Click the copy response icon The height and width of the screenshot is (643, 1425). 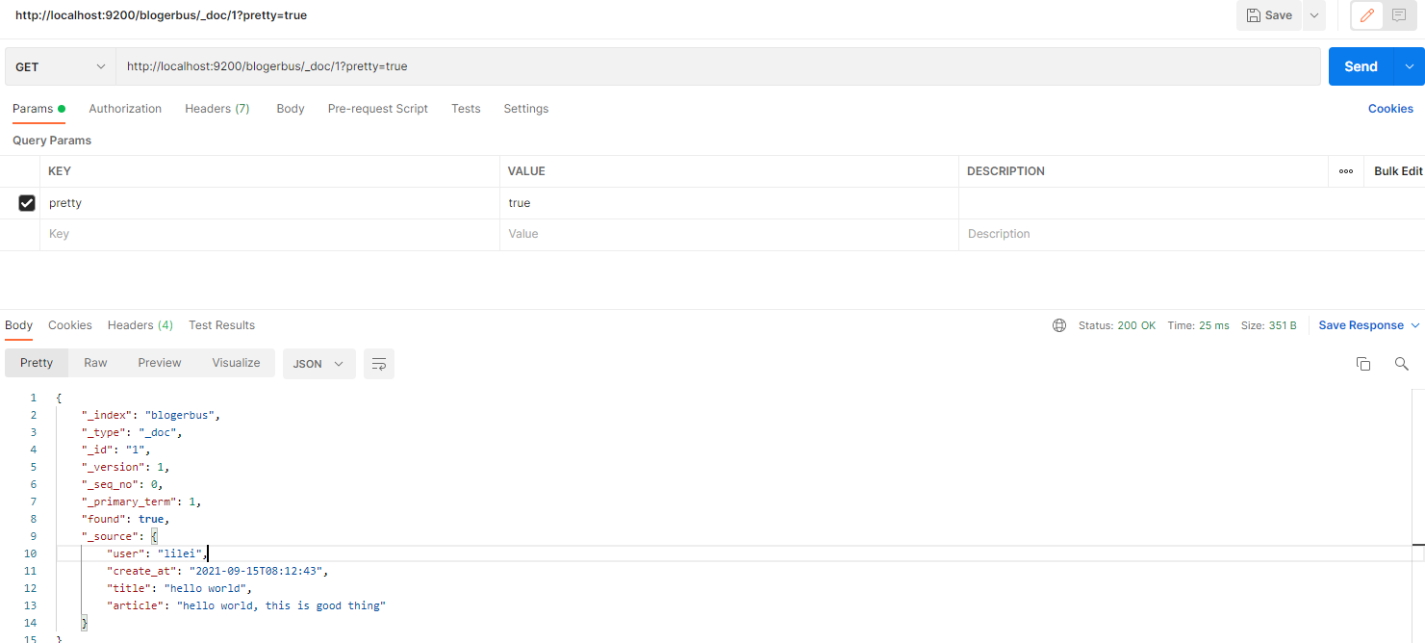tap(1363, 364)
